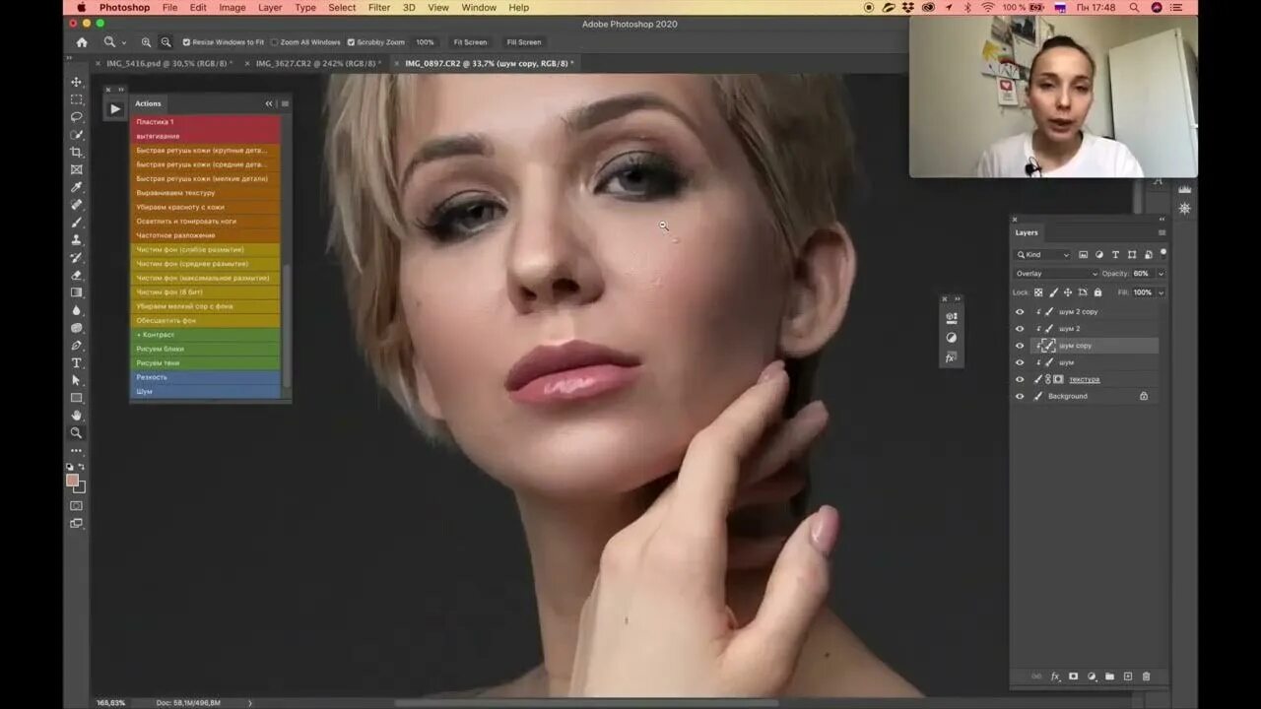Select the Path Selection tool
The width and height of the screenshot is (1261, 709).
pos(76,380)
